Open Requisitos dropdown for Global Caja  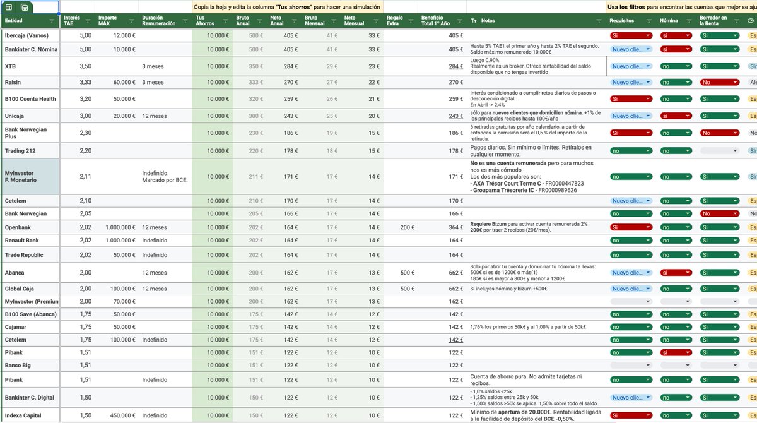(x=631, y=289)
